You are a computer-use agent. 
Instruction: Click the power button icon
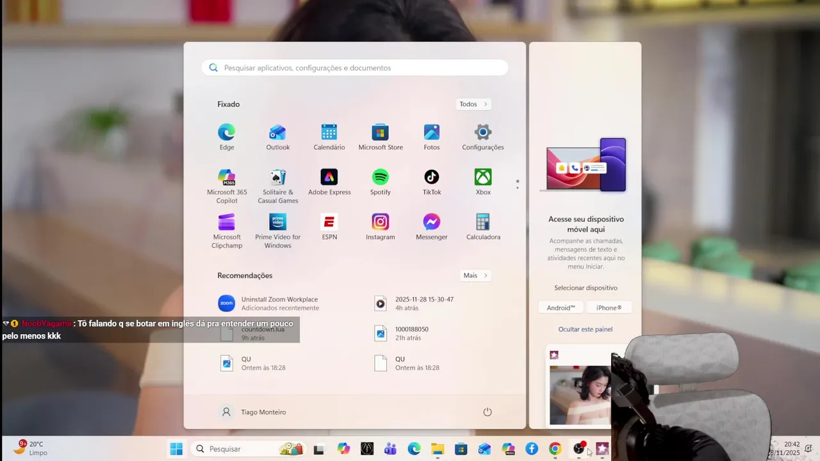pyautogui.click(x=488, y=412)
